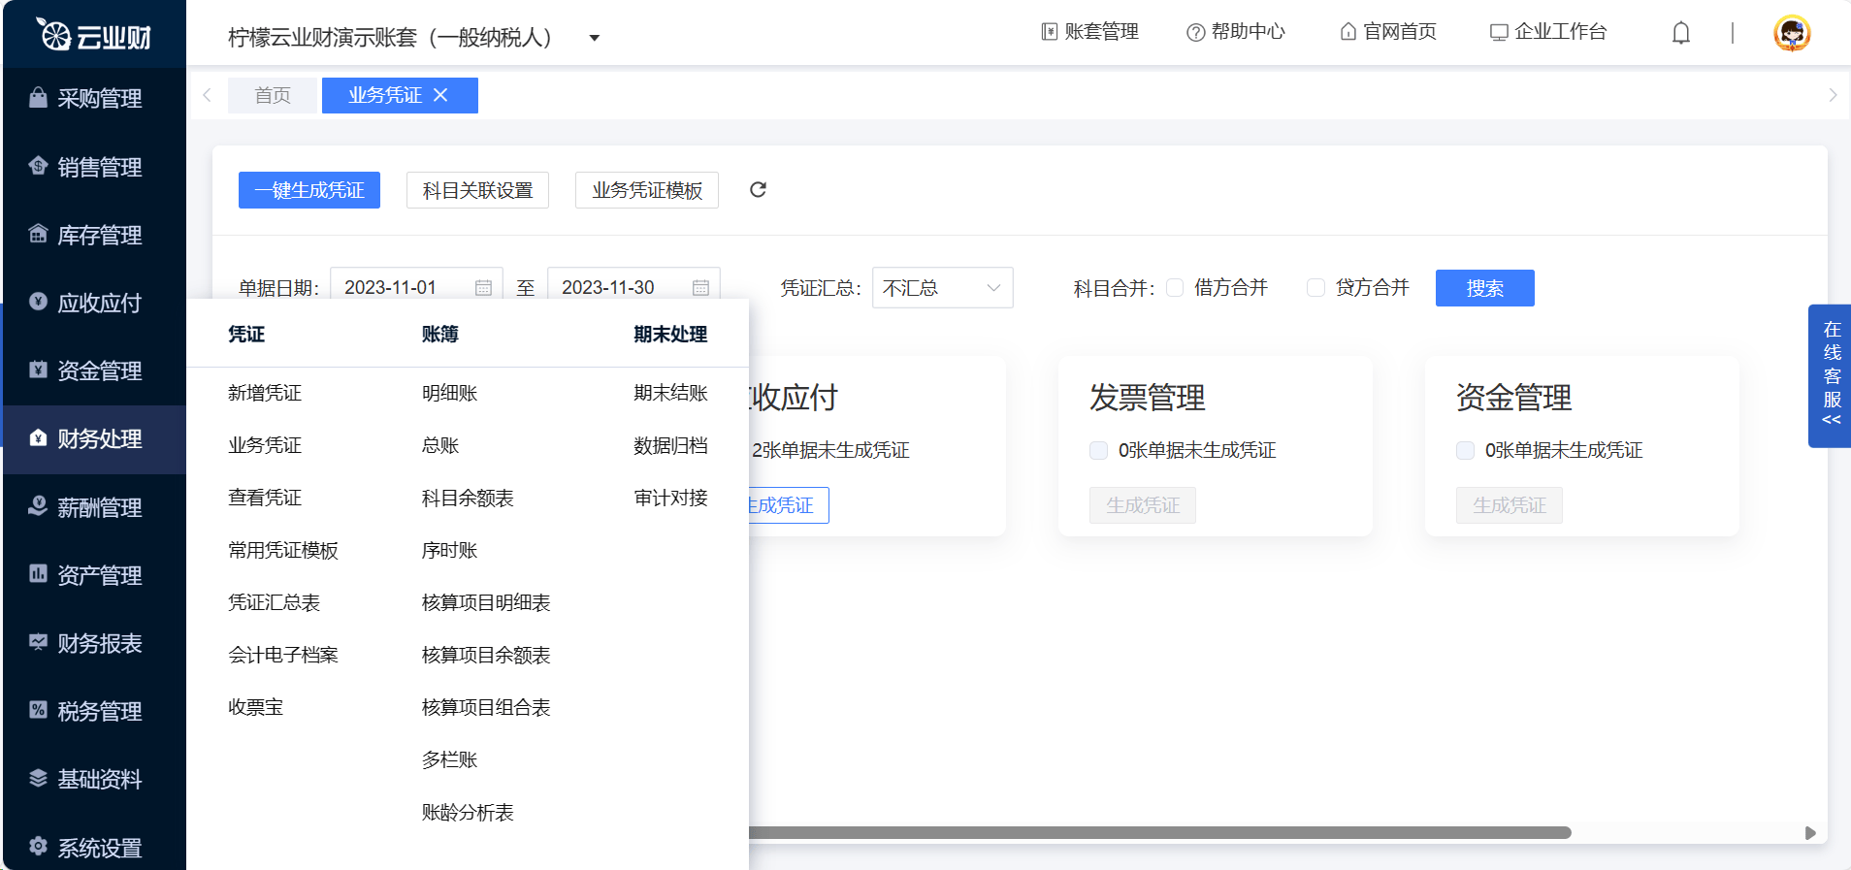Click the 企业工作台 monitor icon
The width and height of the screenshot is (1851, 870).
click(x=1499, y=32)
